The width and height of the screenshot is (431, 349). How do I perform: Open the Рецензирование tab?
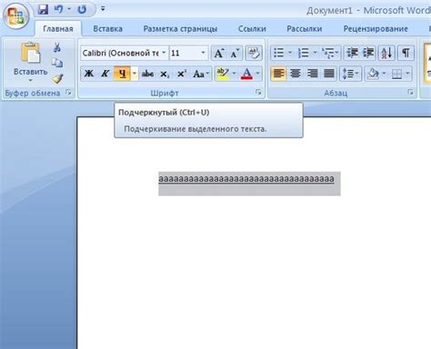(x=376, y=29)
